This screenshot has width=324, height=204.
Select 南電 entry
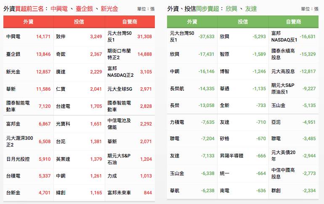pos(225,191)
